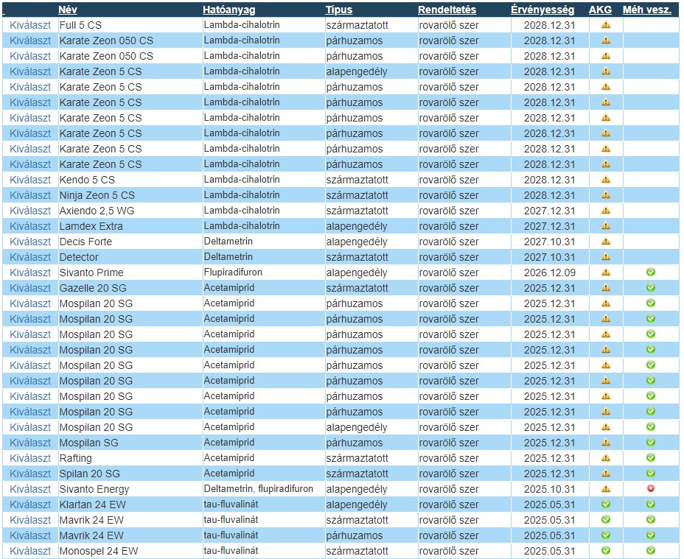Click Kiválaszt for Spilan 20 SG

[30, 474]
